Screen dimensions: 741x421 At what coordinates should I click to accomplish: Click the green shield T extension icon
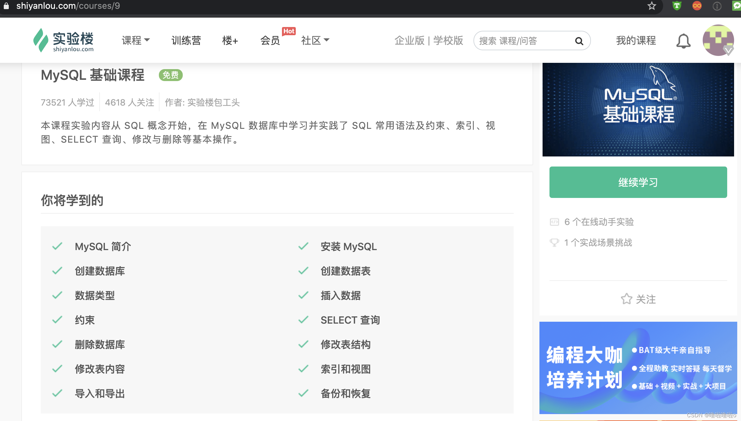pos(677,6)
